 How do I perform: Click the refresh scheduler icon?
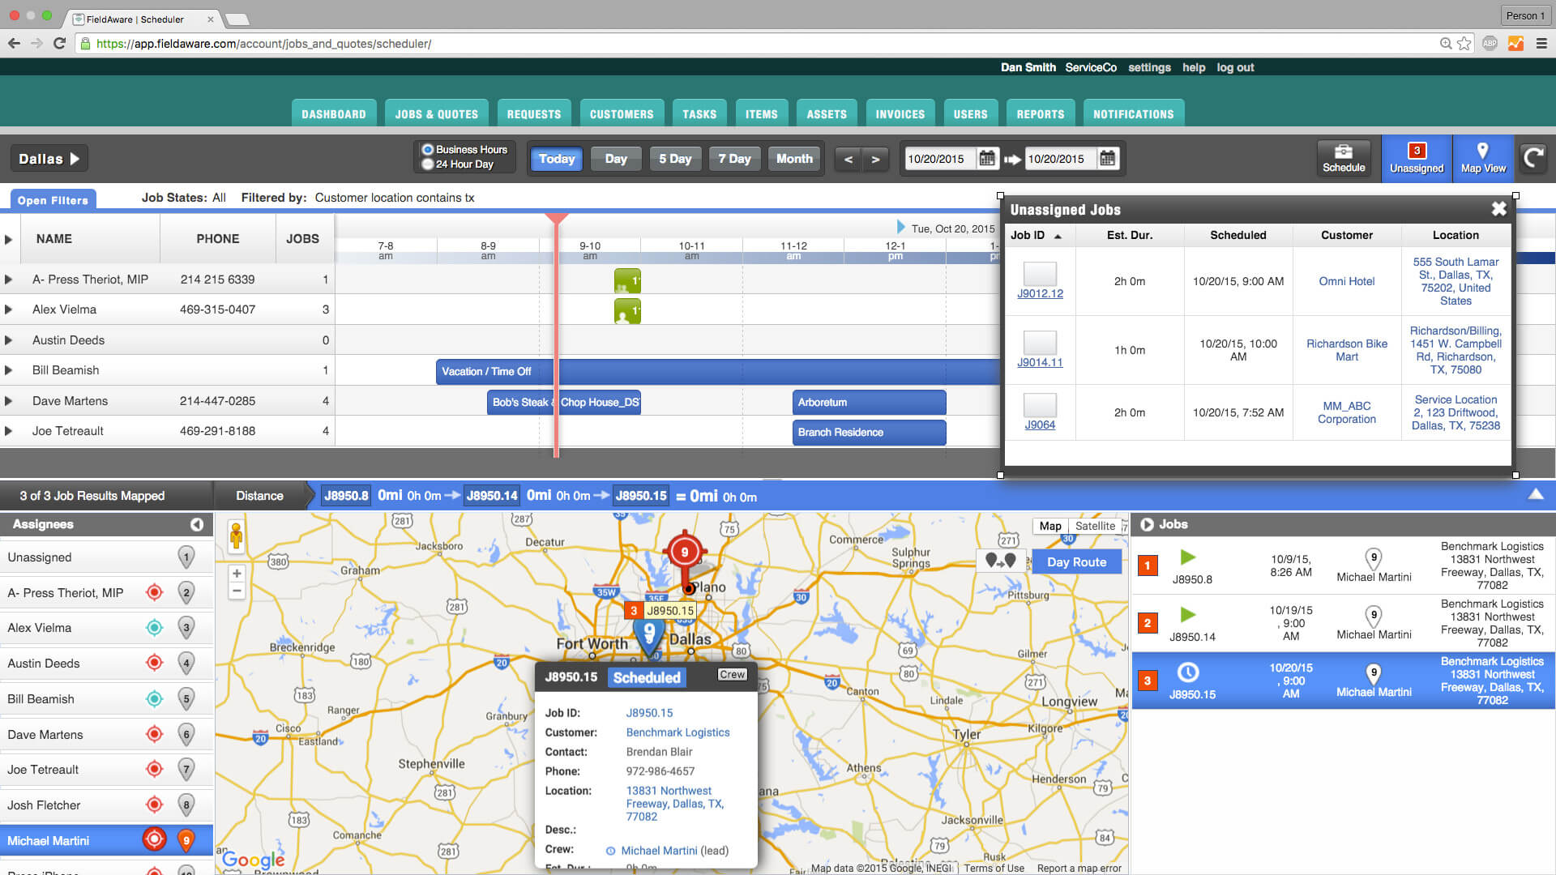coord(1533,157)
